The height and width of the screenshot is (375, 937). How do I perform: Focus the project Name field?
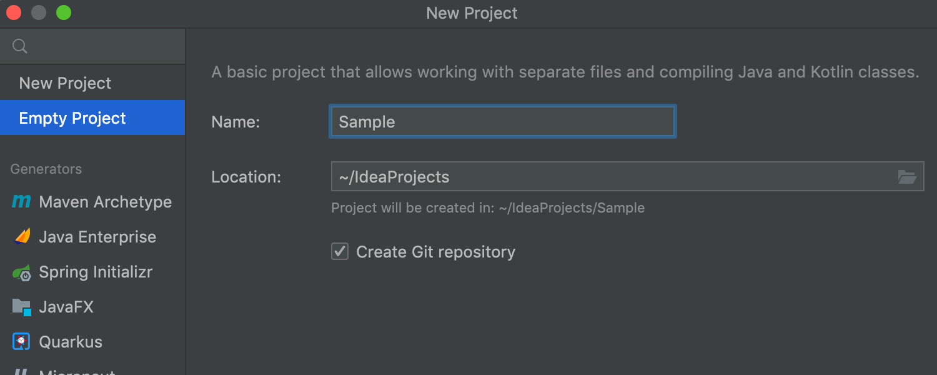pos(502,121)
